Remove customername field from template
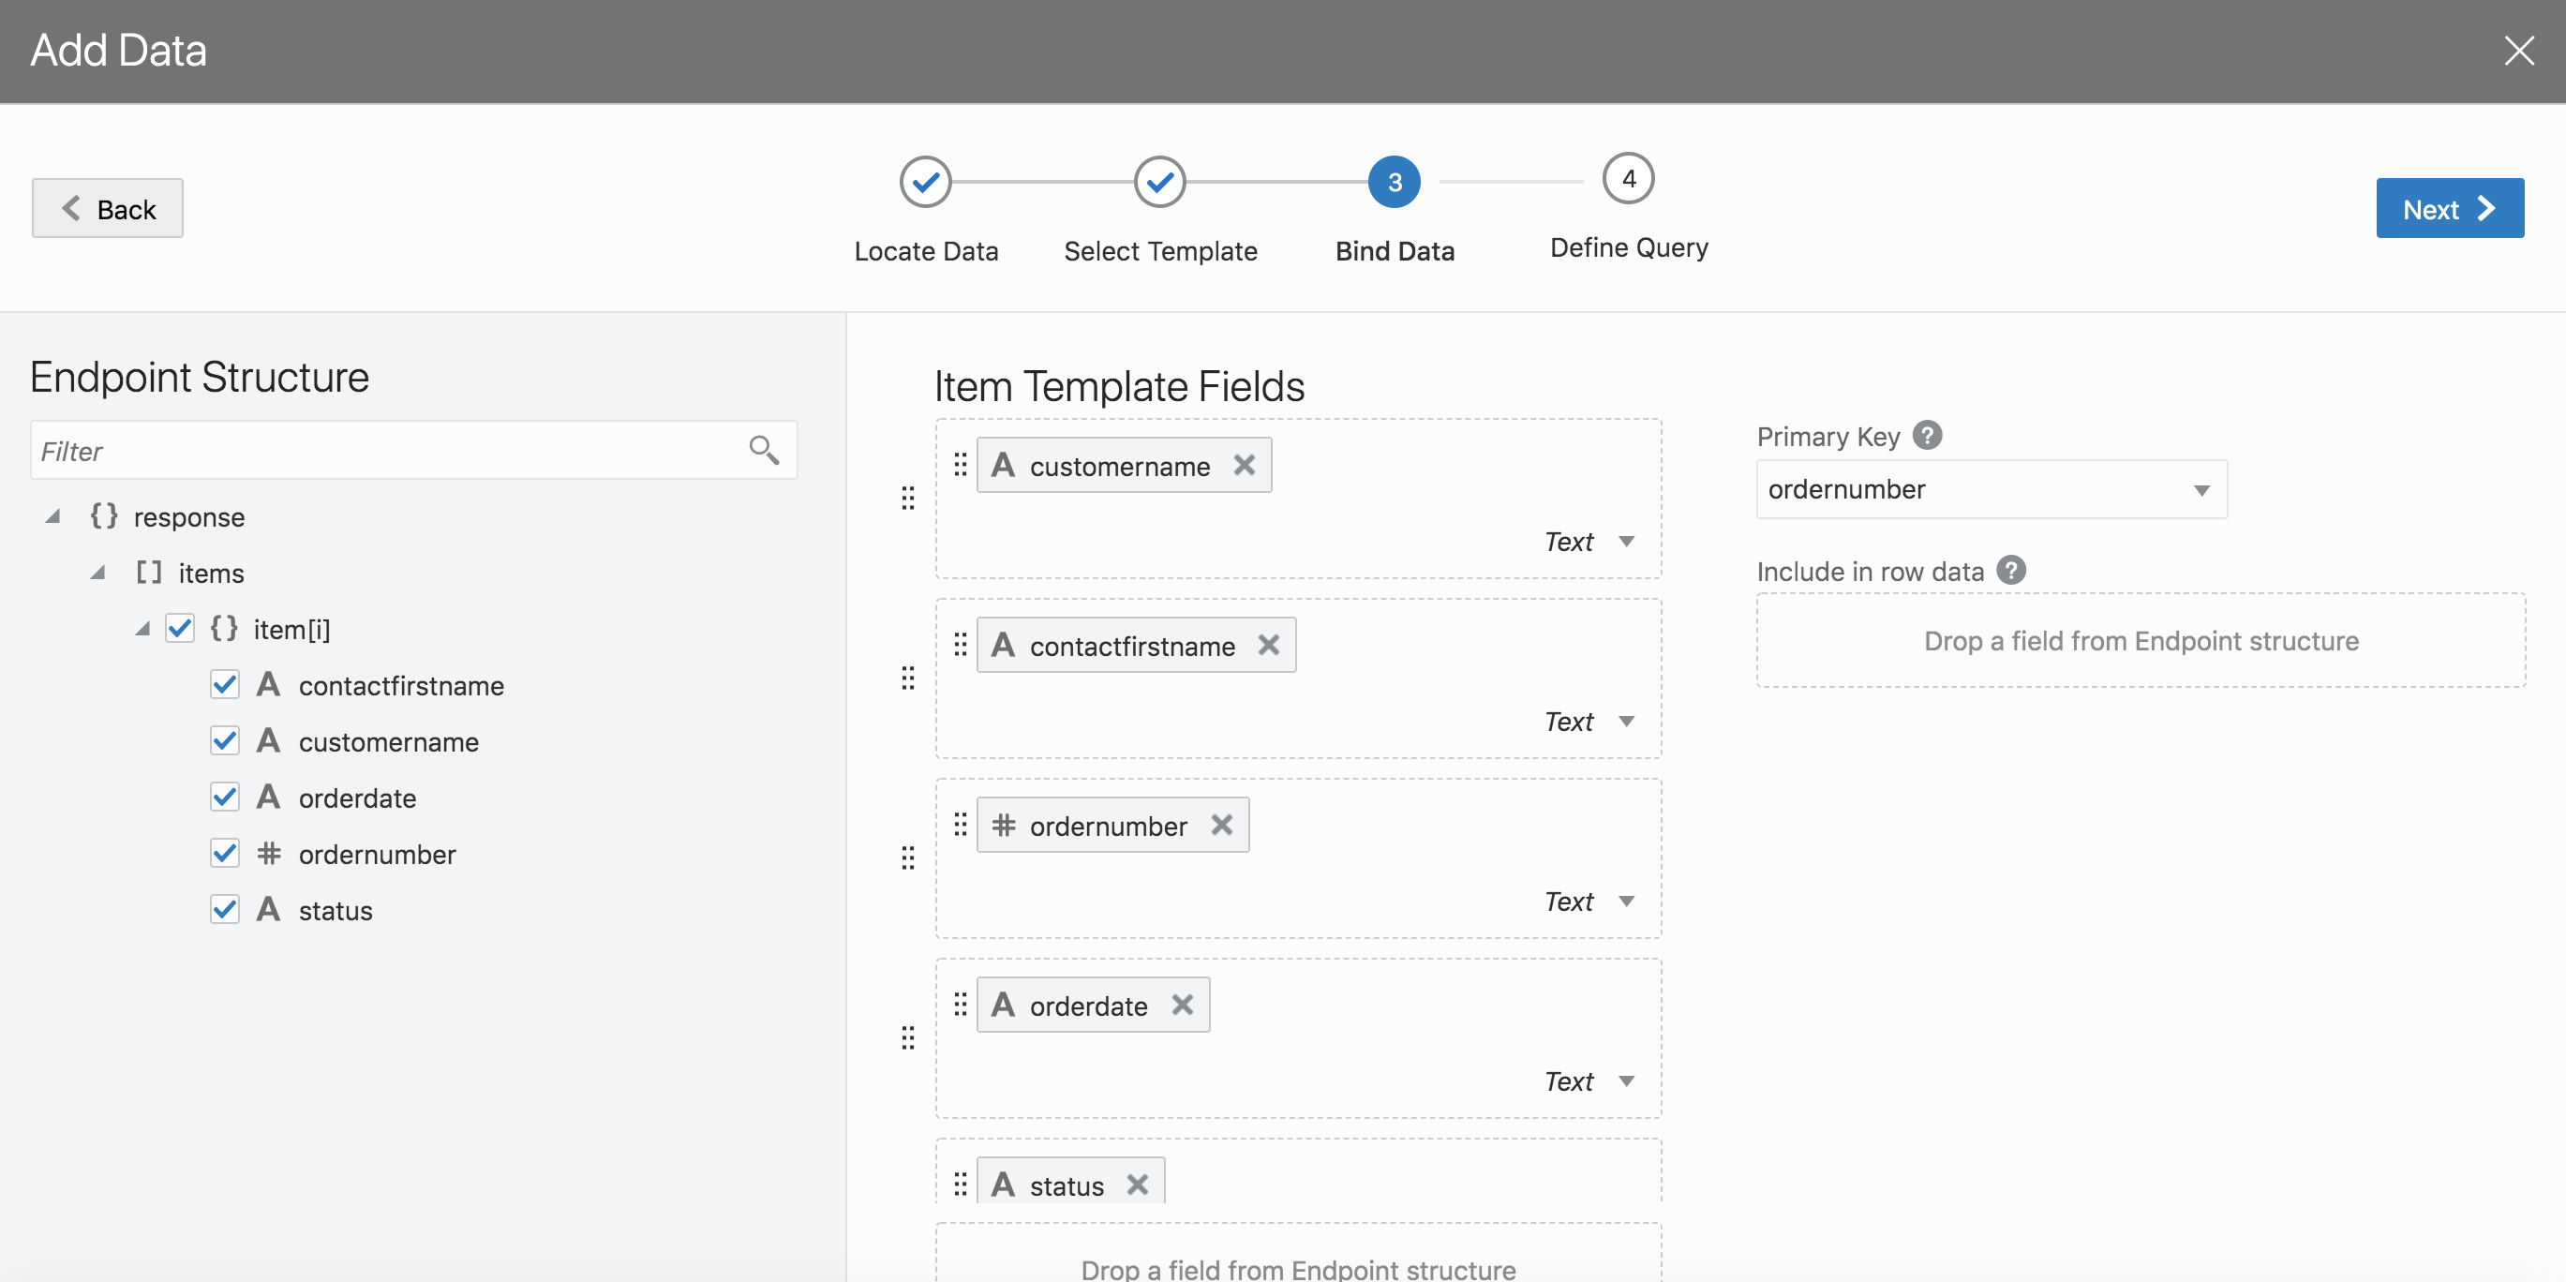Image resolution: width=2566 pixels, height=1282 pixels. tap(1245, 465)
